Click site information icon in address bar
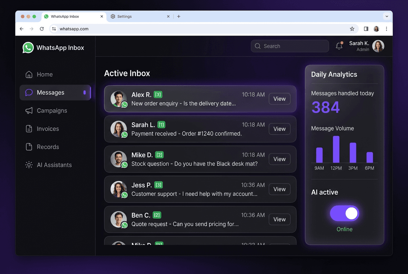408x274 pixels. (x=54, y=29)
